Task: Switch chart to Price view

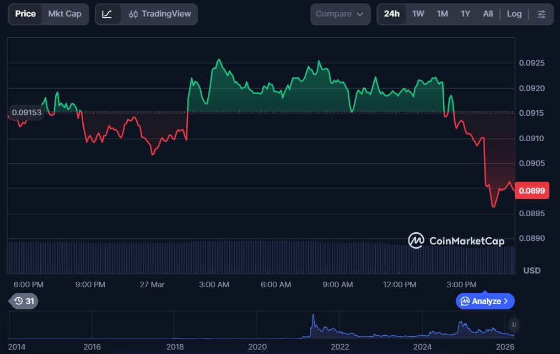Action: coord(25,14)
